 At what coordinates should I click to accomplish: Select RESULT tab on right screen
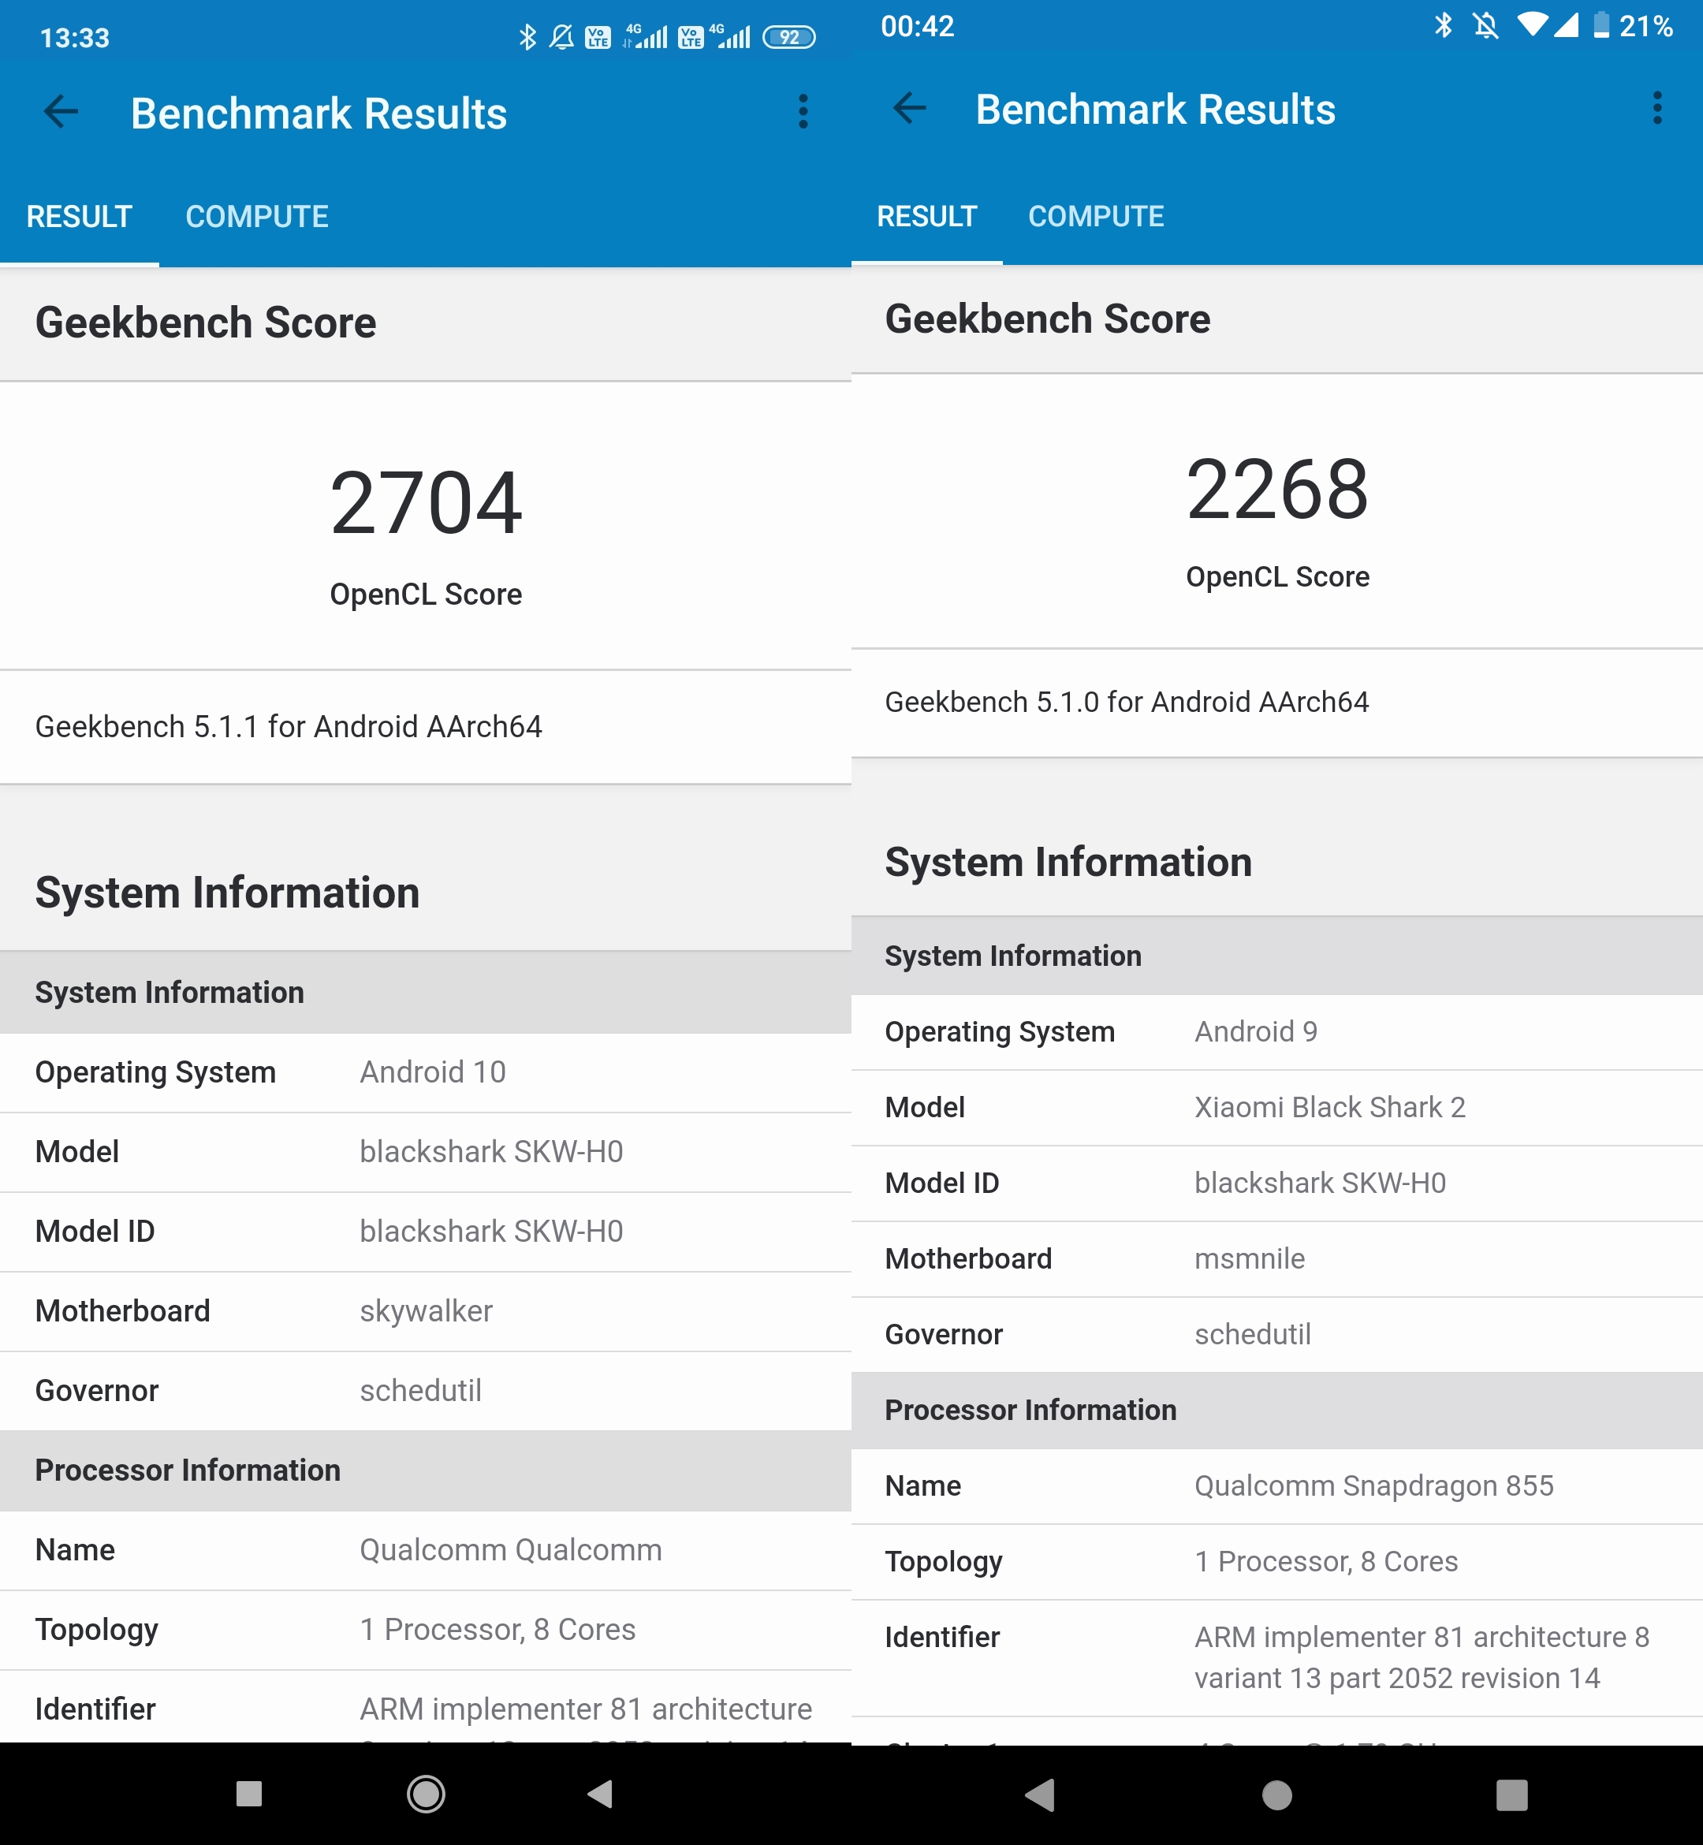926,217
